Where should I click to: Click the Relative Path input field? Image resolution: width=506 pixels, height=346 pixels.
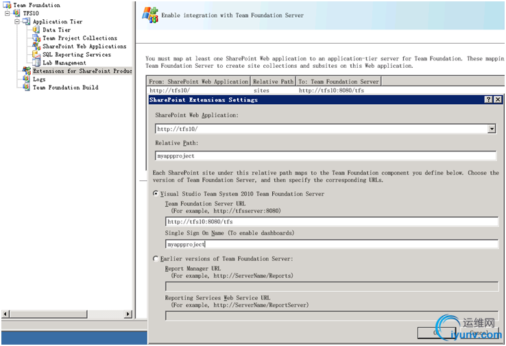click(x=326, y=156)
